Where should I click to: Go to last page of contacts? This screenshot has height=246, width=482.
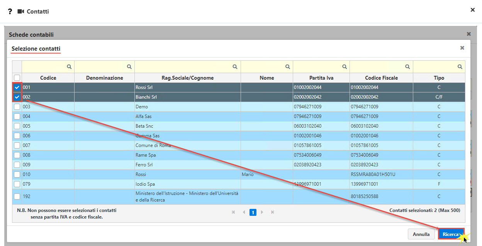pos(273,212)
